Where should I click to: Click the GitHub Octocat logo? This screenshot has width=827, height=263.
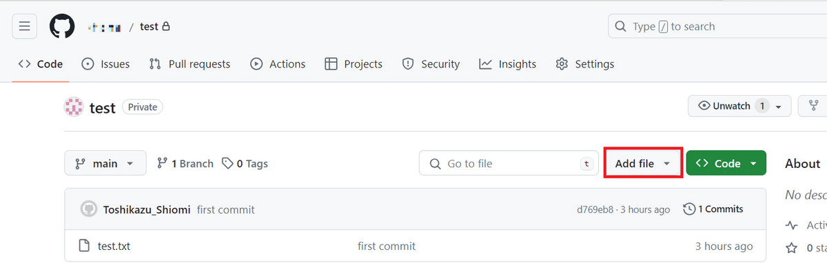62,27
